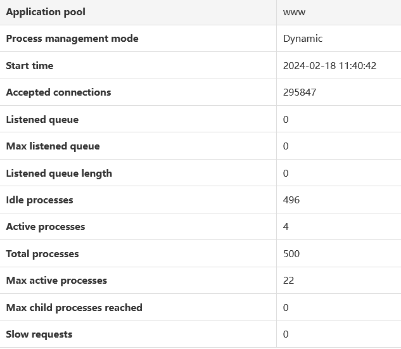Click the Accepted connections label
Viewport: 401px width, 349px height.
pos(58,92)
